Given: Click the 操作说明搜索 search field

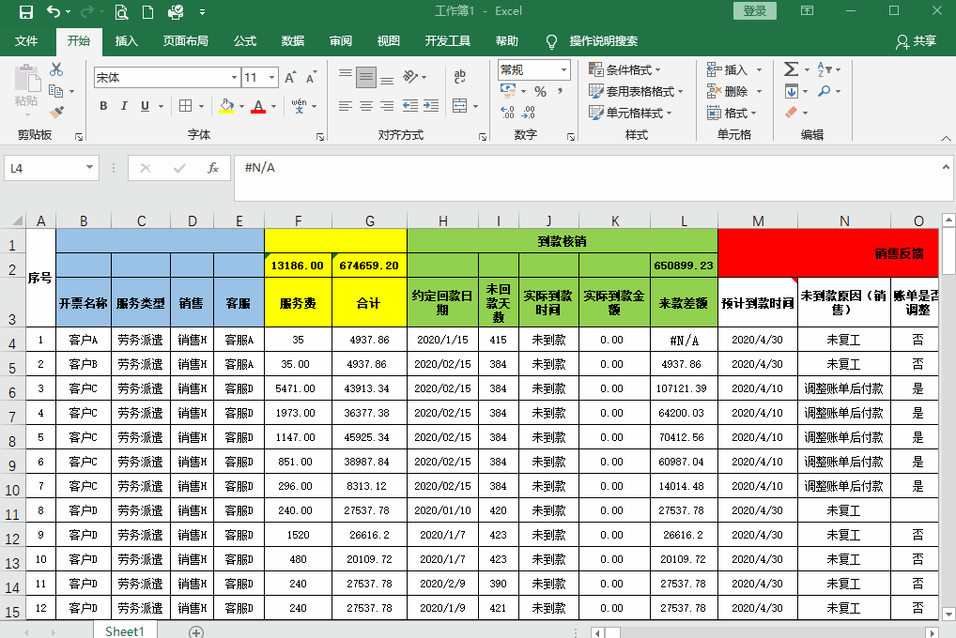Looking at the screenshot, I should coord(604,41).
